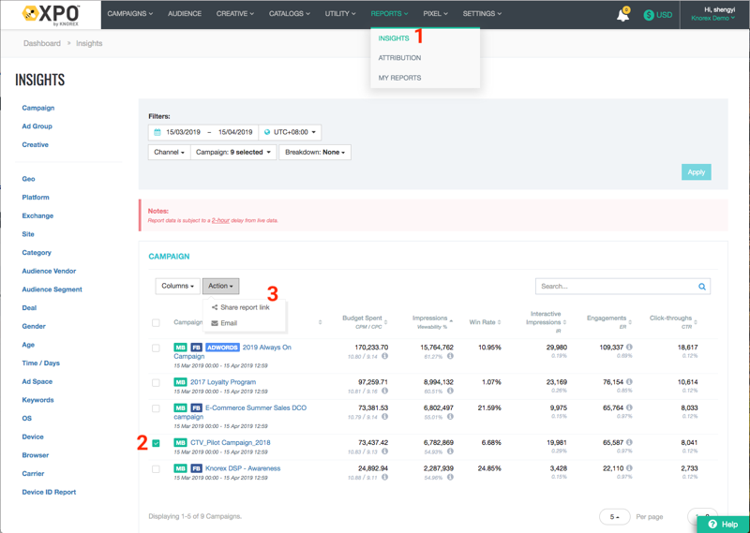Click info icon beside 2019 Always On budget
Image resolution: width=750 pixels, height=533 pixels.
point(384,357)
